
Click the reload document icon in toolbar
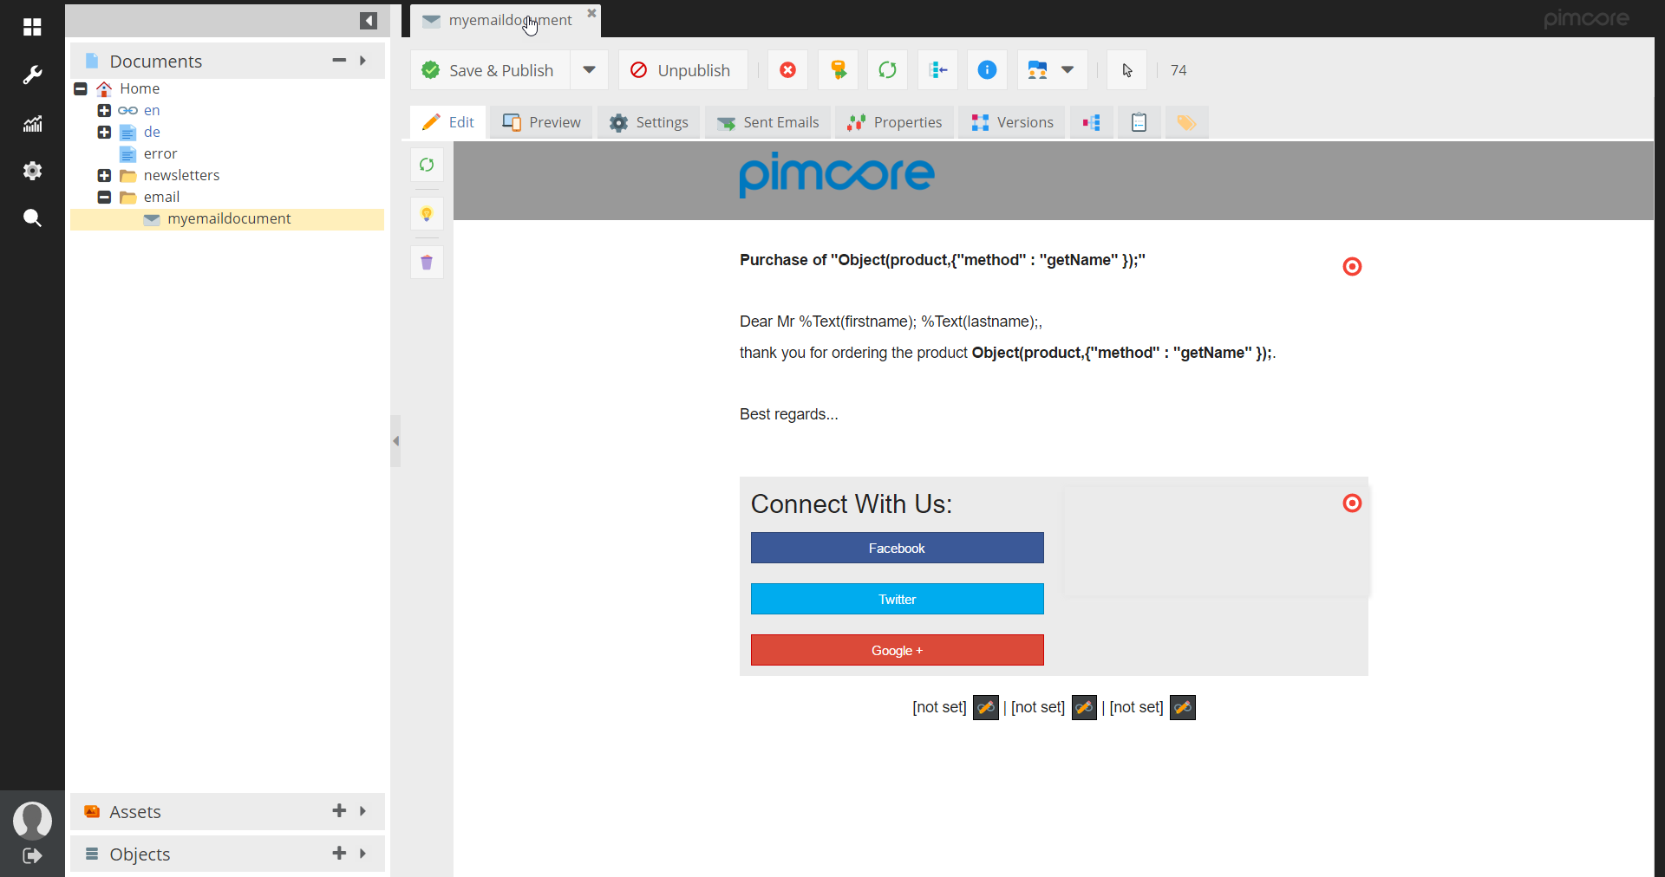click(887, 70)
